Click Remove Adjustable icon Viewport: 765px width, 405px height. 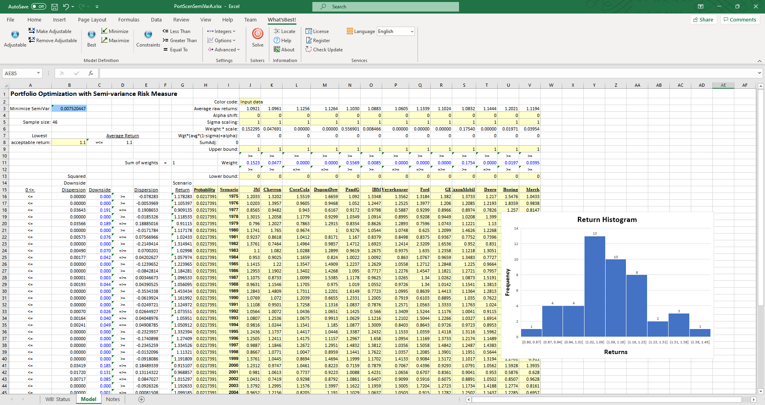pos(32,40)
